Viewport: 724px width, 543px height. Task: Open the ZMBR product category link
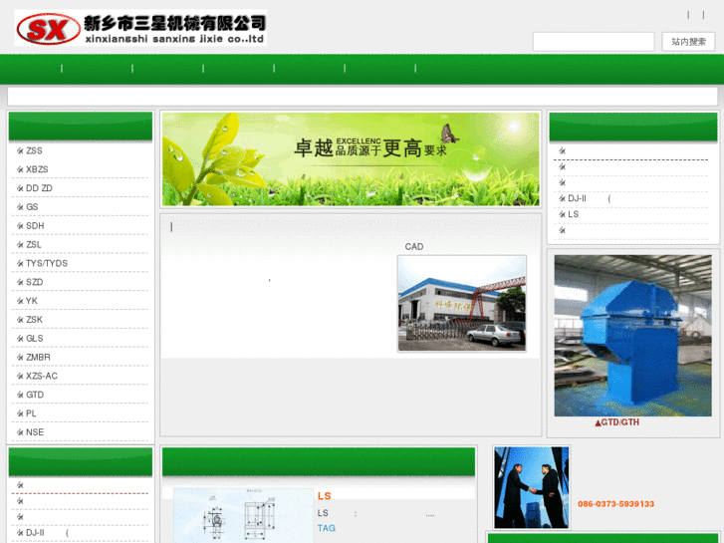(x=38, y=358)
